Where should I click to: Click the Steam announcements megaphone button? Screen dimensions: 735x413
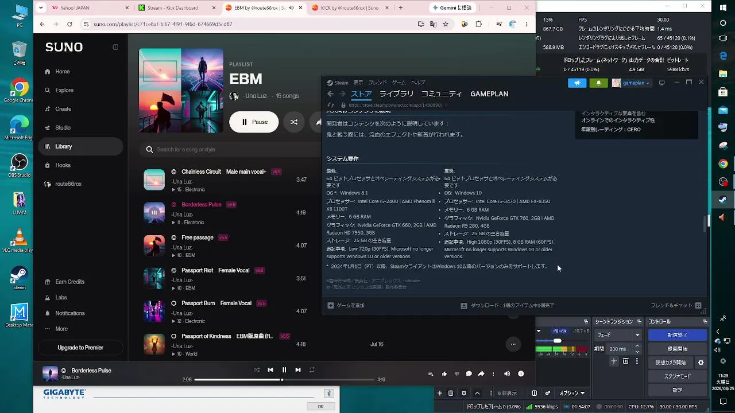(x=577, y=83)
